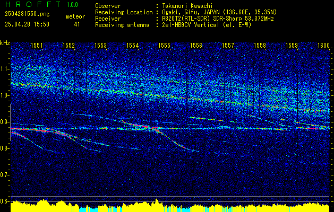Screen dimensions: 334x212
Task: Click the antenna text 2el-HB9CV Vertical
Action: pyautogui.click(x=191, y=25)
